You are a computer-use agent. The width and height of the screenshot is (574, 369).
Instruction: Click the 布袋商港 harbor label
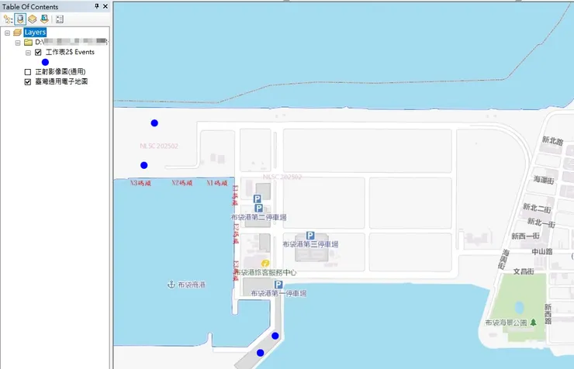(192, 285)
